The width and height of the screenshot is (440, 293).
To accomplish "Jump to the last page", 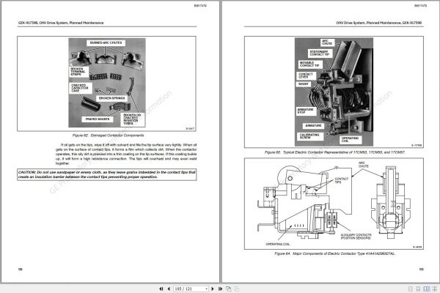I will click(220, 289).
